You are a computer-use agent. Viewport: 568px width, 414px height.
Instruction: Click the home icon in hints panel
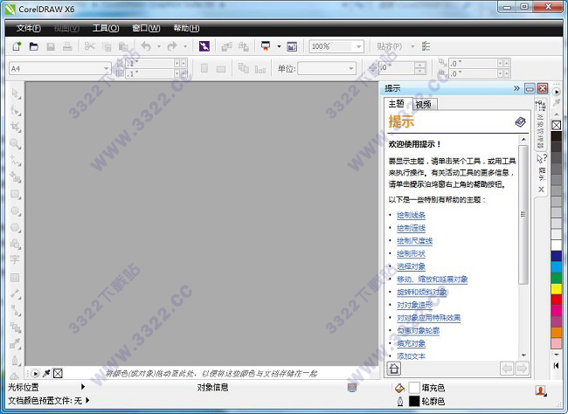coord(394,369)
